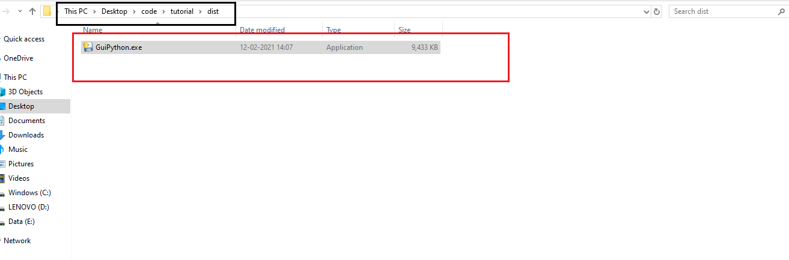Navigate to tutorial in breadcrumb path

(182, 11)
